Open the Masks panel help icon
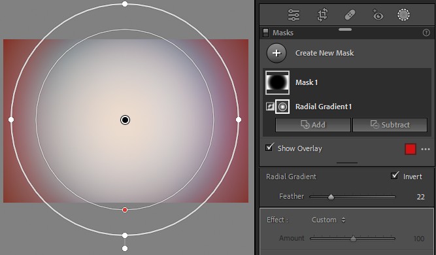 pos(426,33)
